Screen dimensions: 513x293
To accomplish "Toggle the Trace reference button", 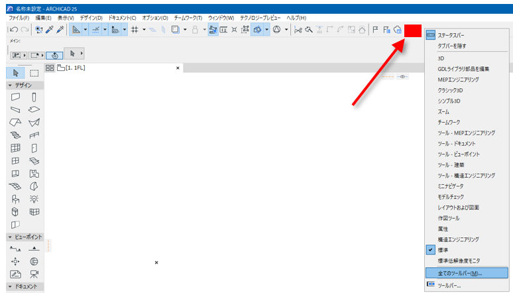I will 176,30.
